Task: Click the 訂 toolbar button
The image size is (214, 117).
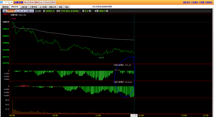Action: click(x=23, y=11)
